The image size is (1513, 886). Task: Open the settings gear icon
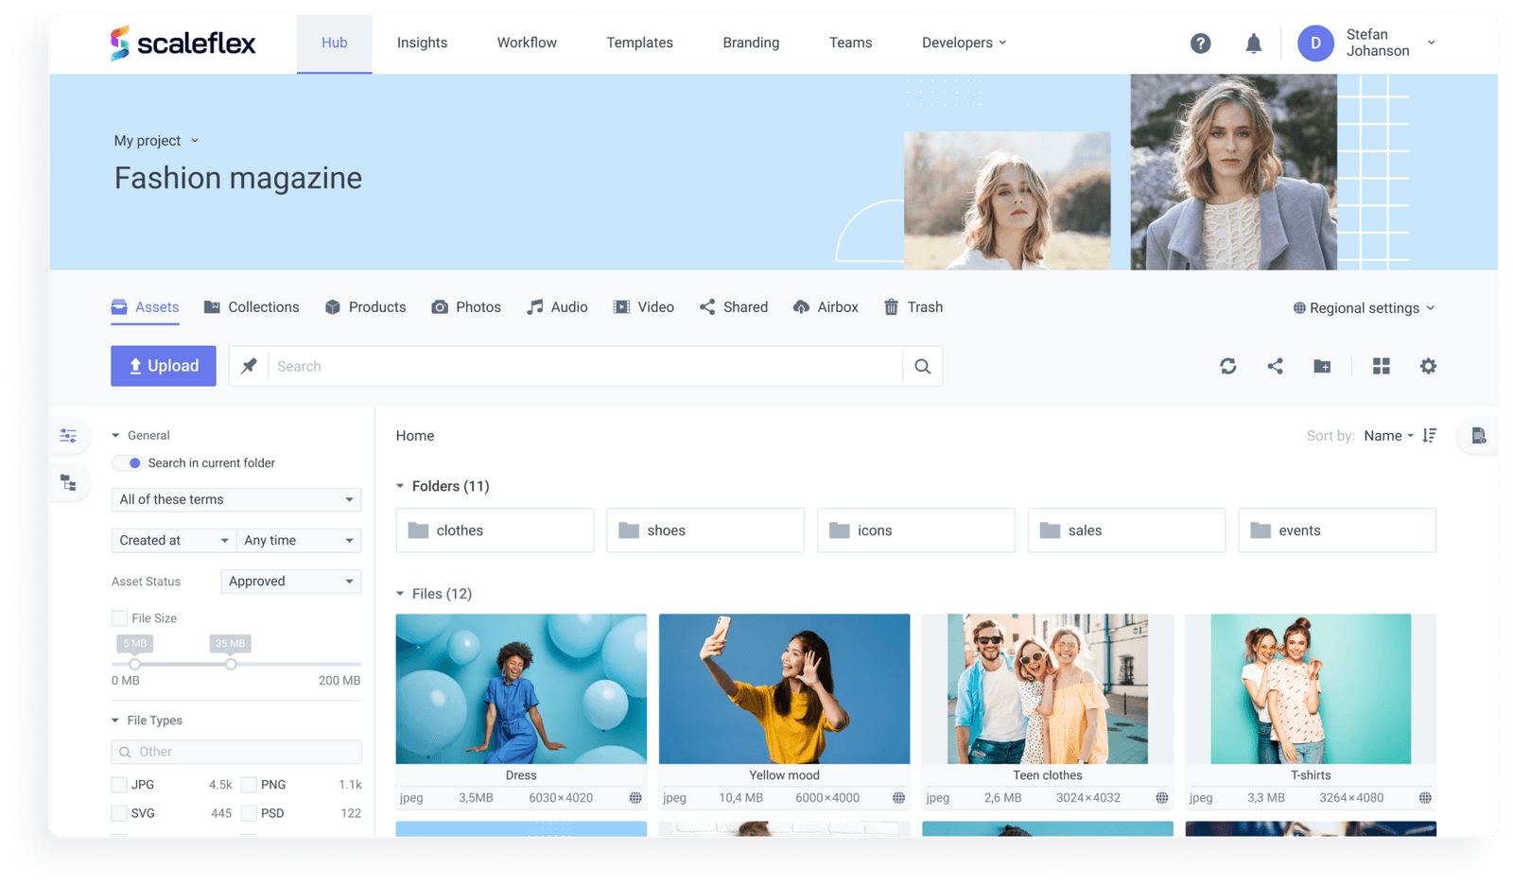(x=1428, y=366)
